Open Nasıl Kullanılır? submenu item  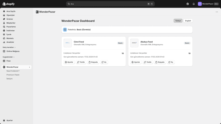pos(13,71)
